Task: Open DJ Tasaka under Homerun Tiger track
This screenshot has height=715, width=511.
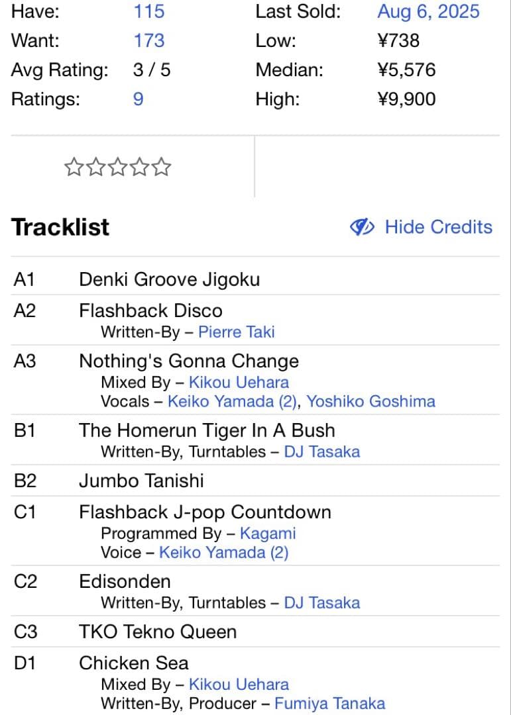Action: coord(321,452)
